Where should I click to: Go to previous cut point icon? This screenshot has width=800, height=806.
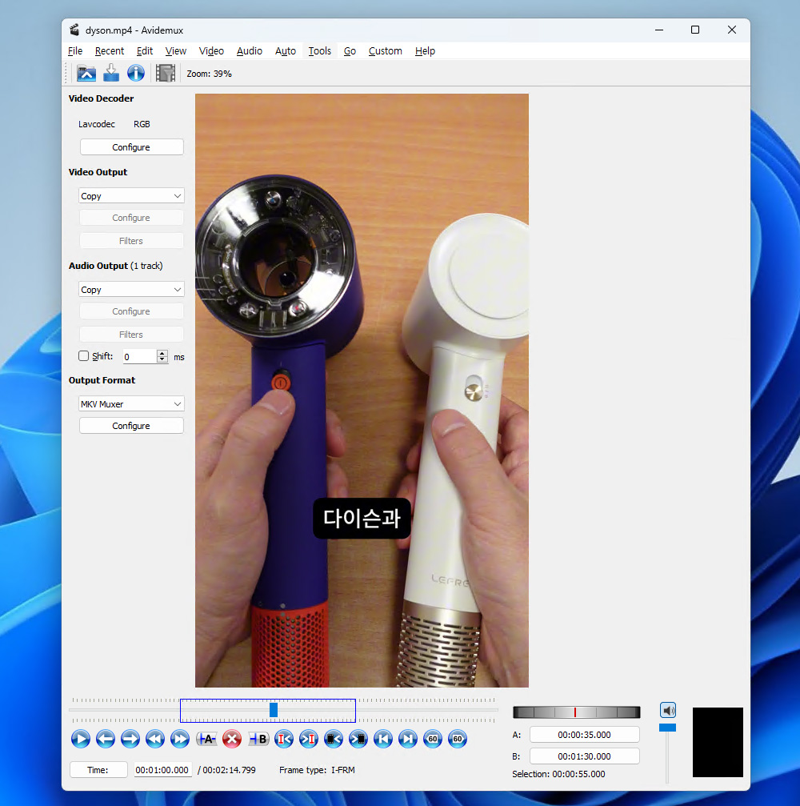point(284,739)
